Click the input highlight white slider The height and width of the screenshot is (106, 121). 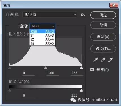pyautogui.click(x=81, y=68)
